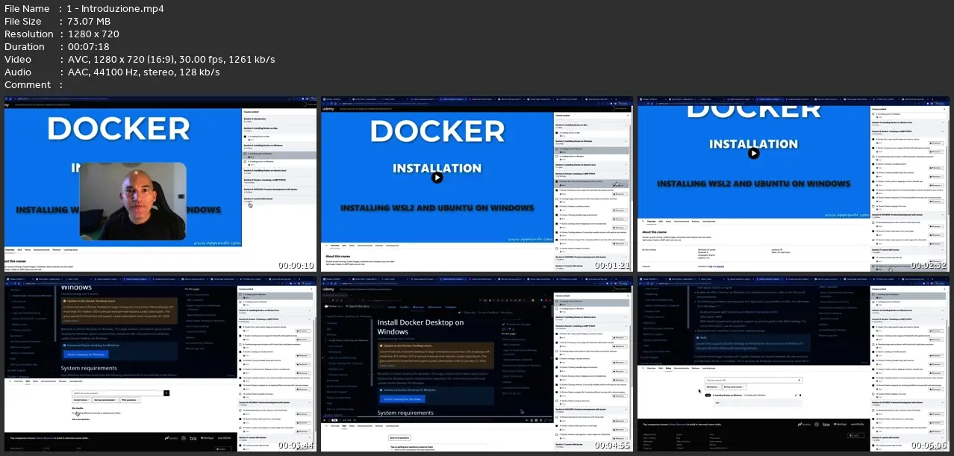Tick the lecture 8 checkbox in the 00:01:21 frame
The image size is (954, 456).
[x=558, y=199]
